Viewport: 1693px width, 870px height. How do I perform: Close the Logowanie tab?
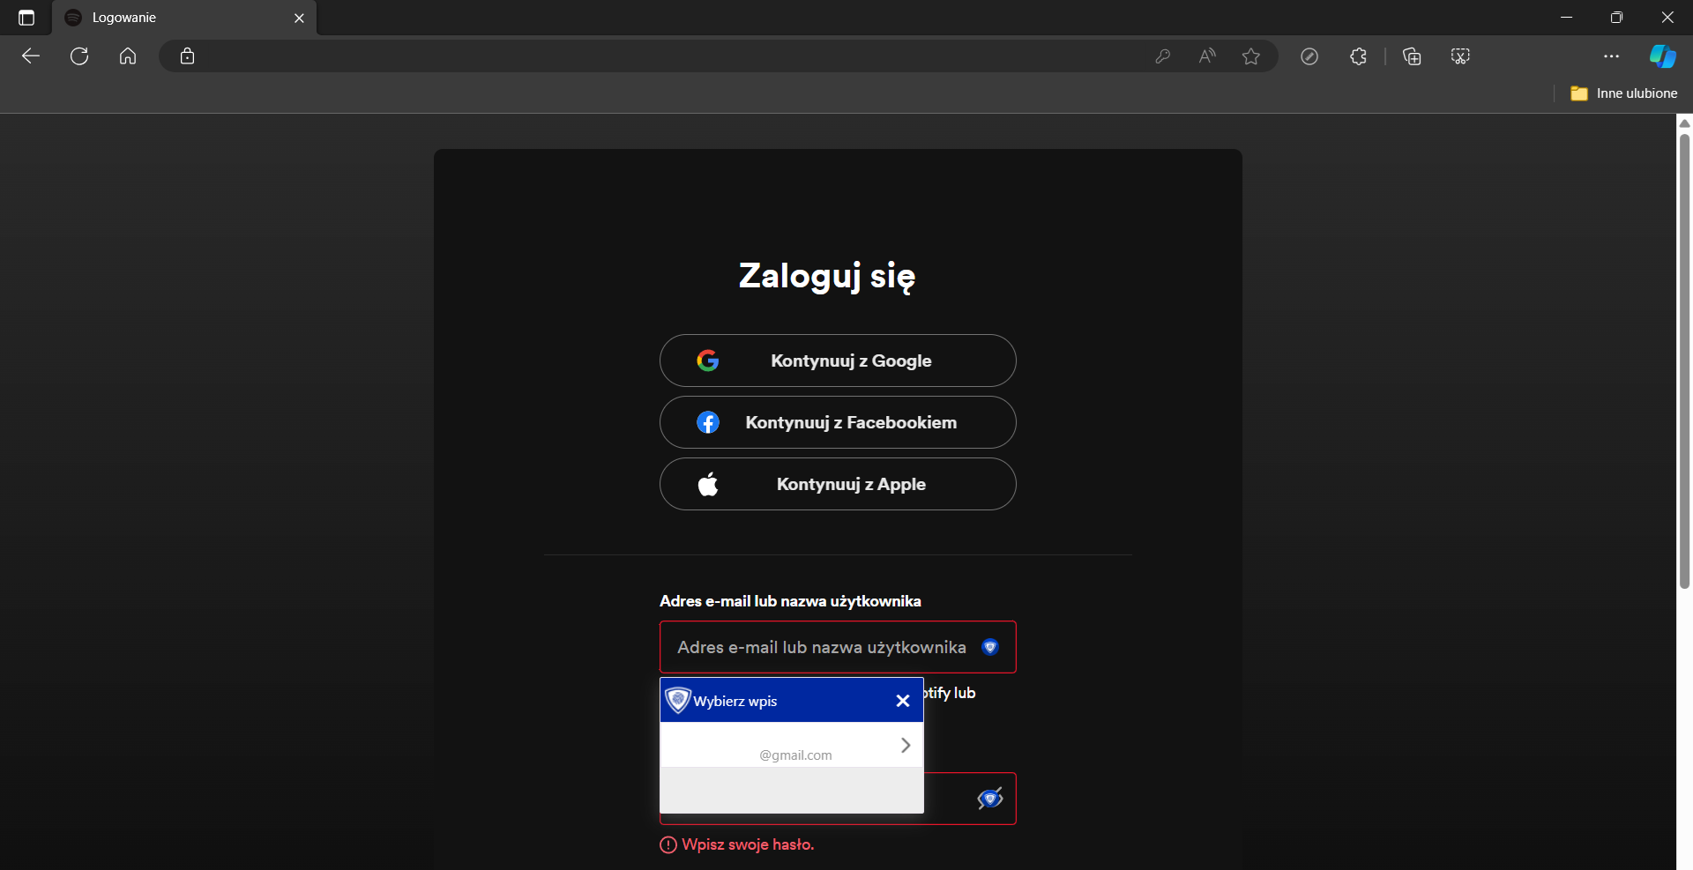coord(299,18)
